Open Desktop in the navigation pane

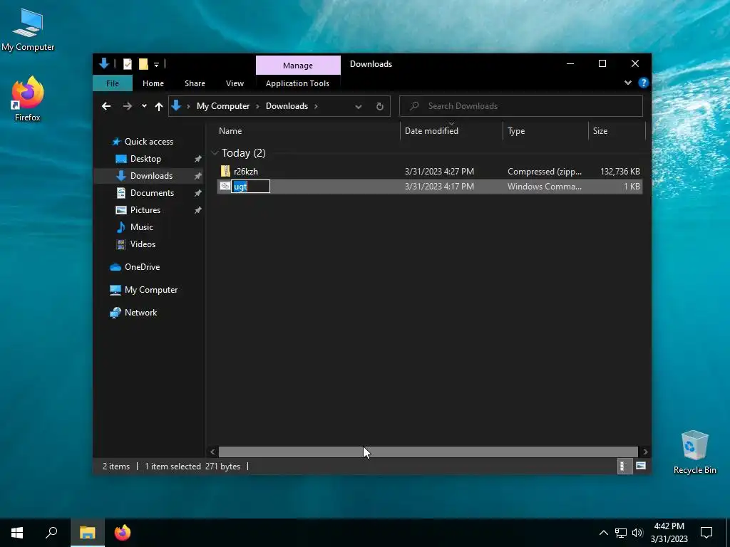[x=145, y=159]
